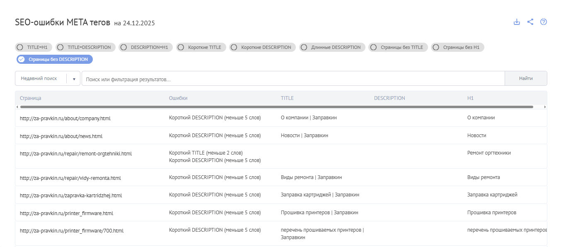This screenshot has height=247, width=561.
Task: Select the title 'Виды ремонта | Заправкин'
Action: [311, 177]
